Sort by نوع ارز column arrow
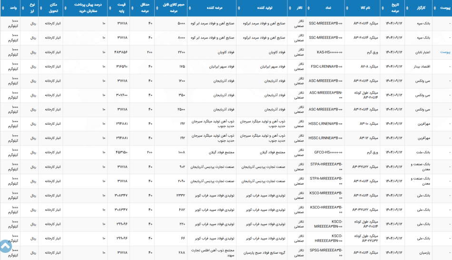 [23, 8]
